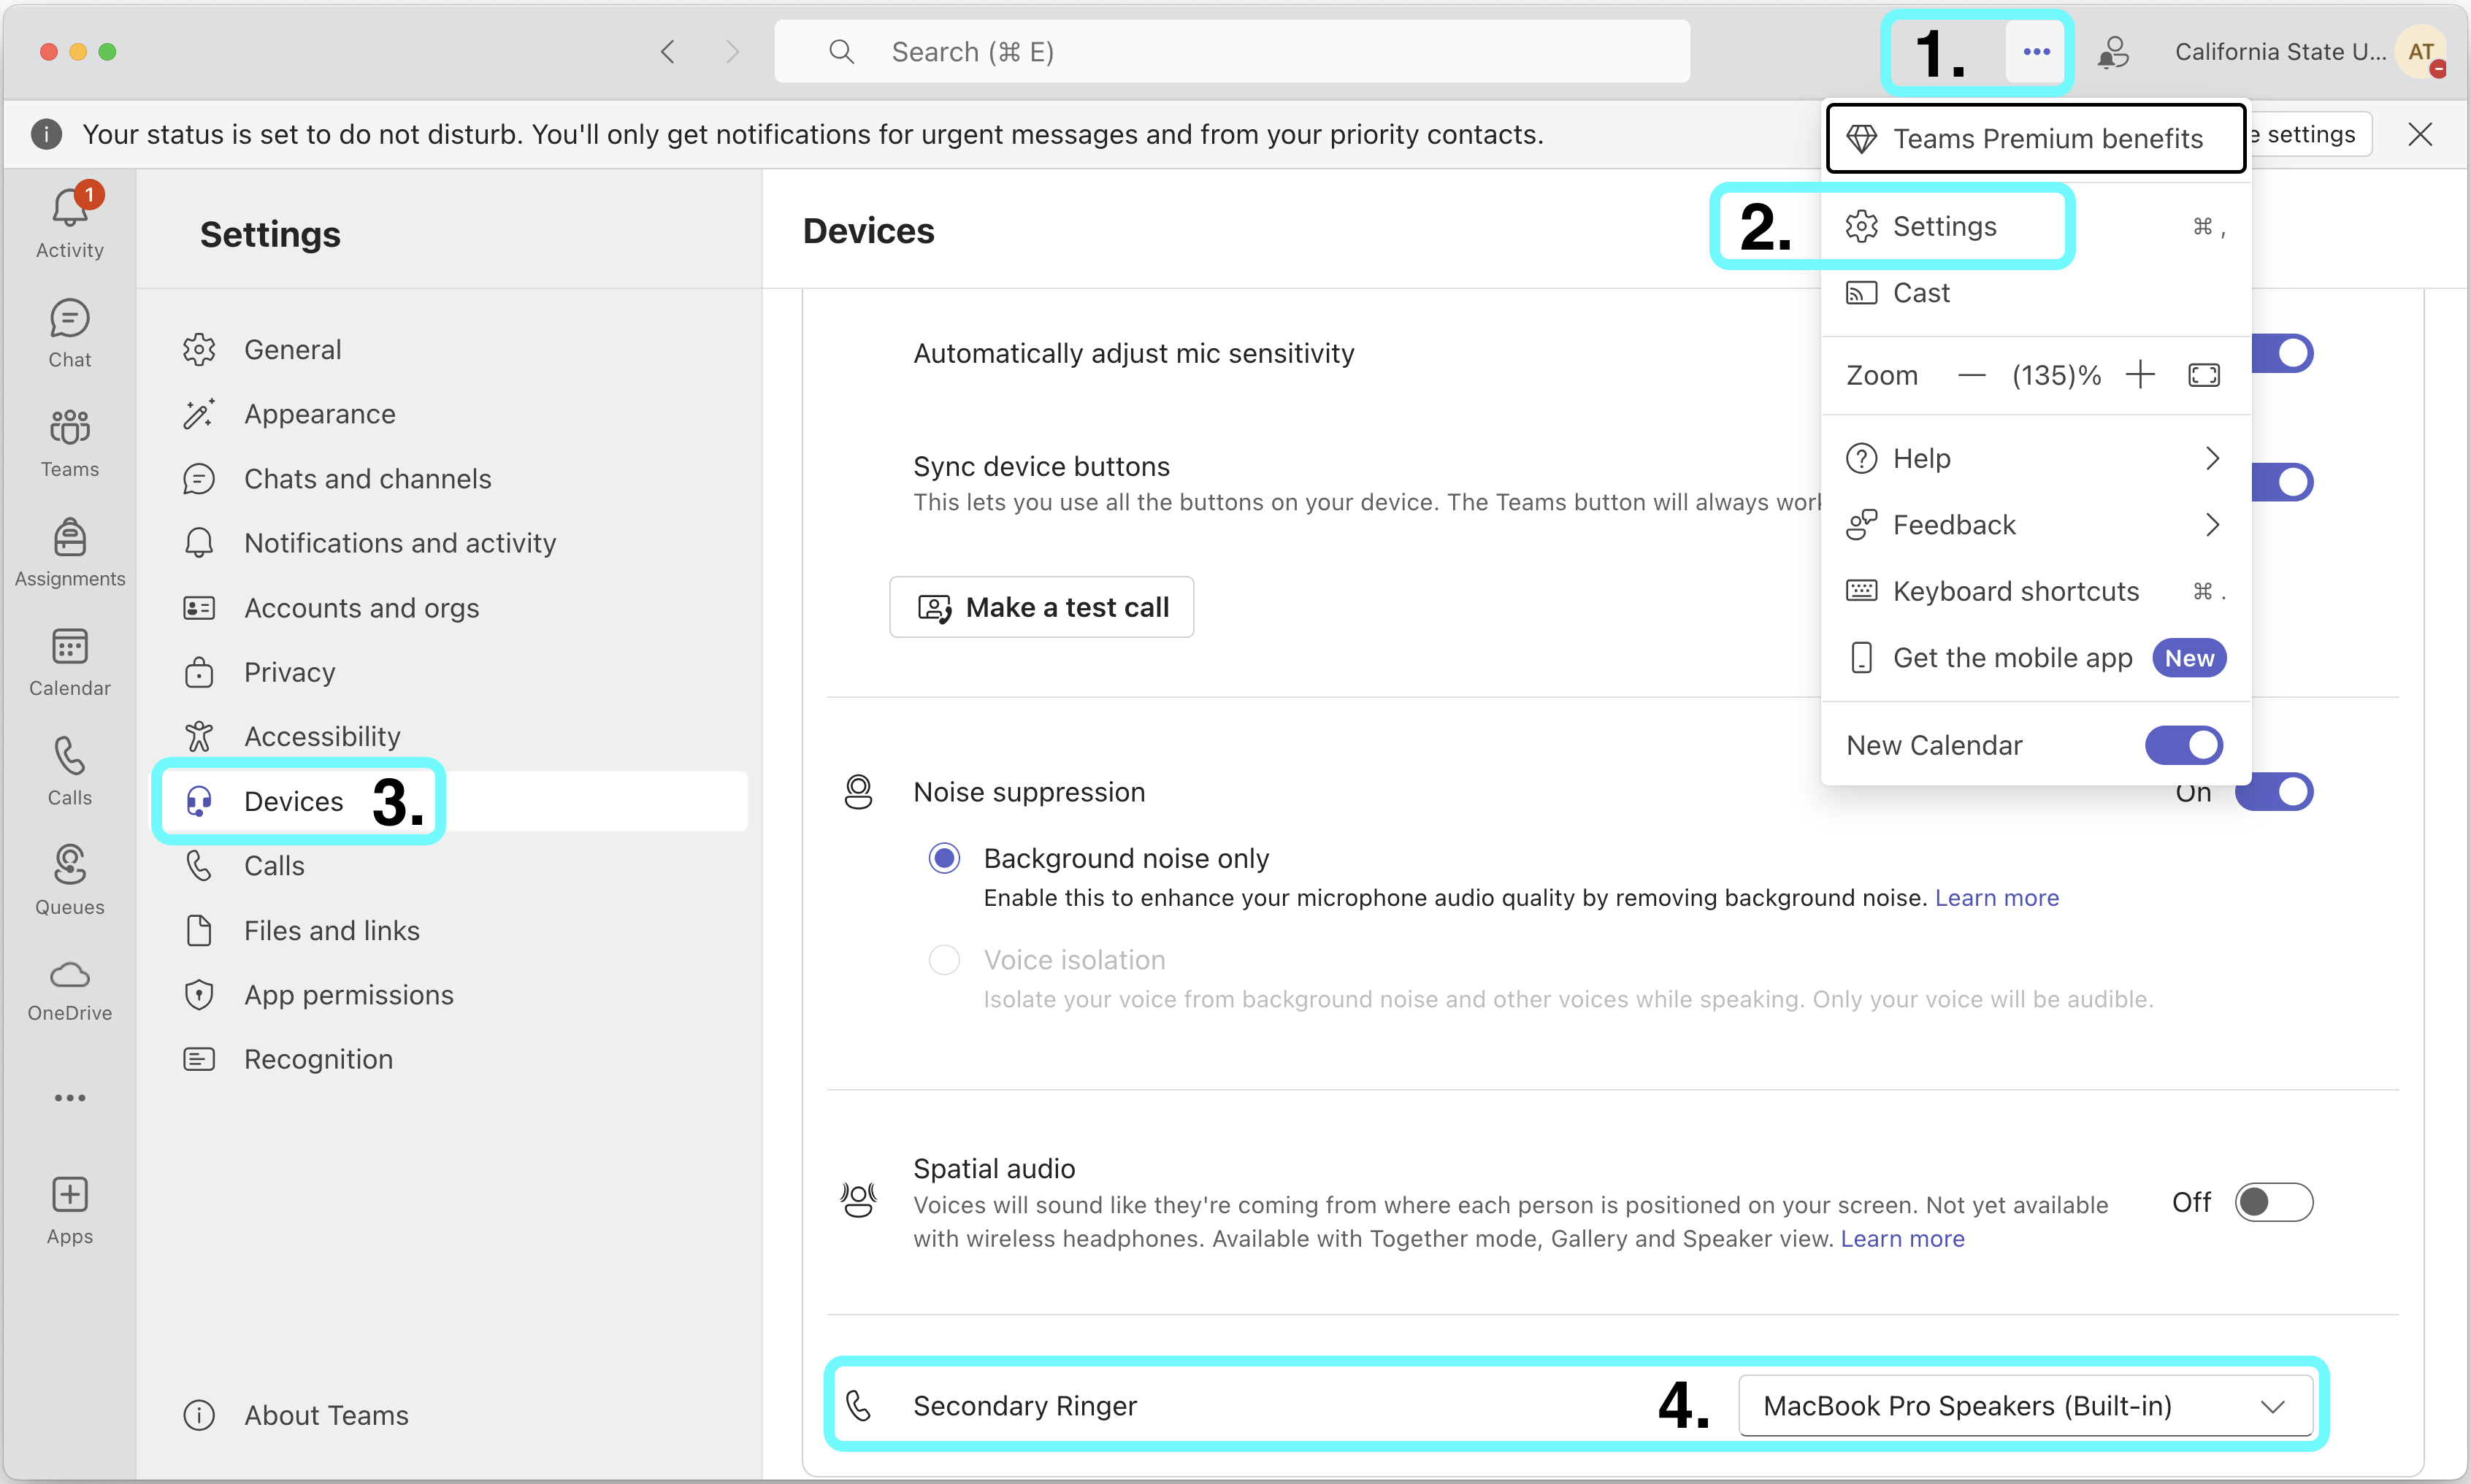Viewport: 2471px width, 1484px height.
Task: Click inside the Search field
Action: coord(1230,51)
